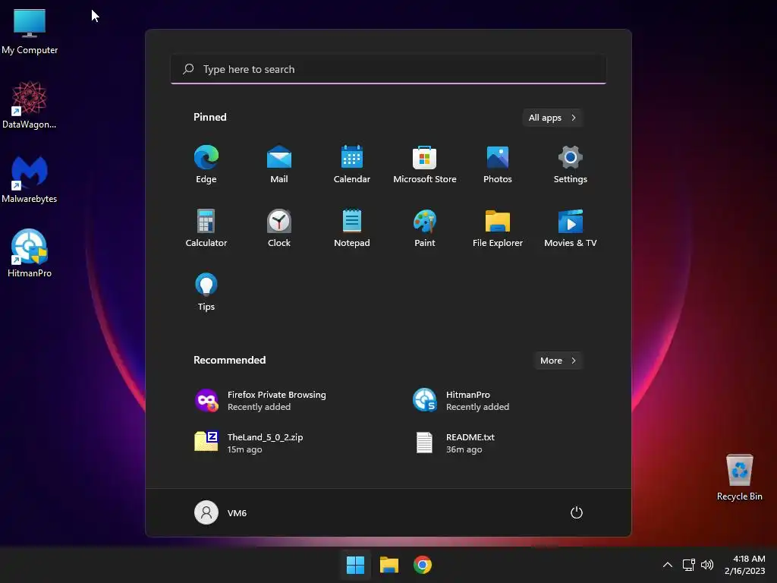Click the Windows Start button on taskbar
Viewport: 777px width, 583px height.
point(355,565)
